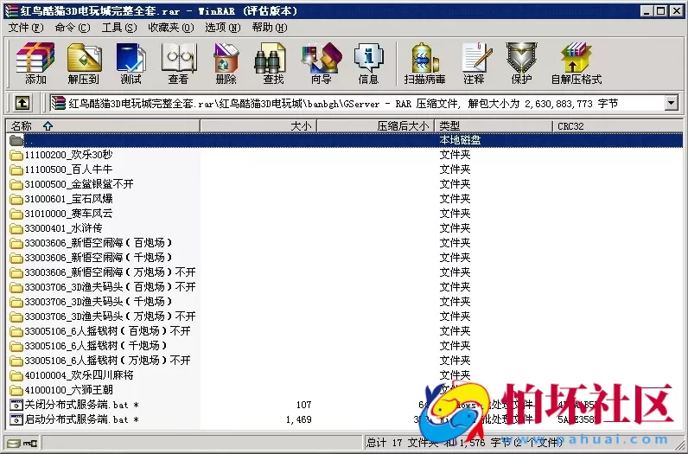
Task: Sort by the 压缩后大小 column header
Action: [375, 126]
